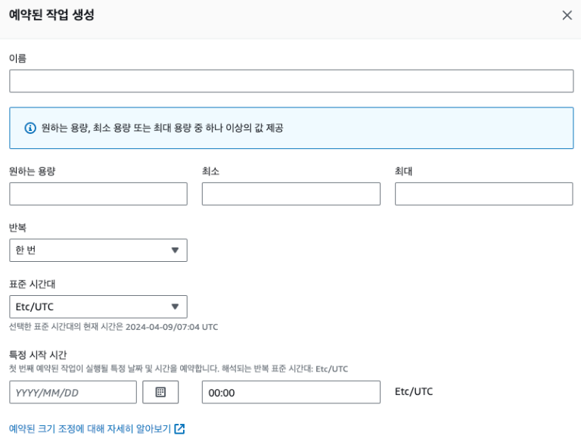
Task: Close the scheduled action creation dialog
Action: point(567,15)
